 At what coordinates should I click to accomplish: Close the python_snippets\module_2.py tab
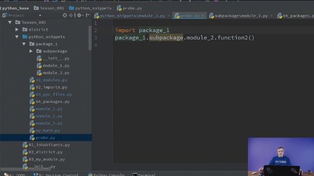click(169, 16)
